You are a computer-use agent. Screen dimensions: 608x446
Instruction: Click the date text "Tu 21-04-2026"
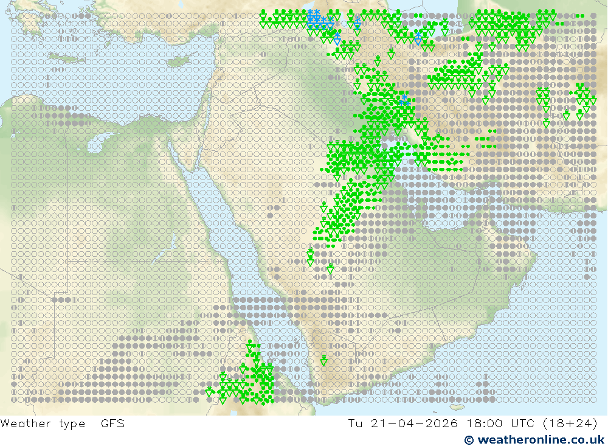coord(402,423)
